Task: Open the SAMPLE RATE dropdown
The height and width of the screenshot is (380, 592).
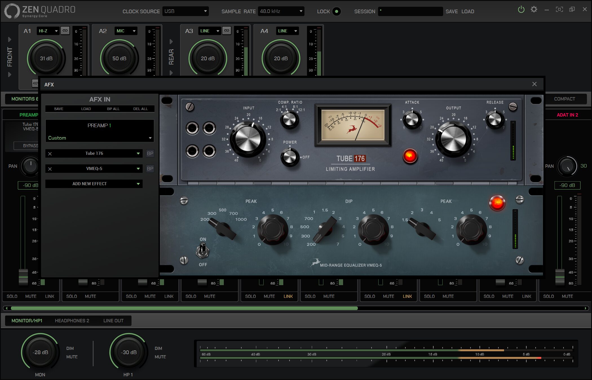Action: [281, 11]
